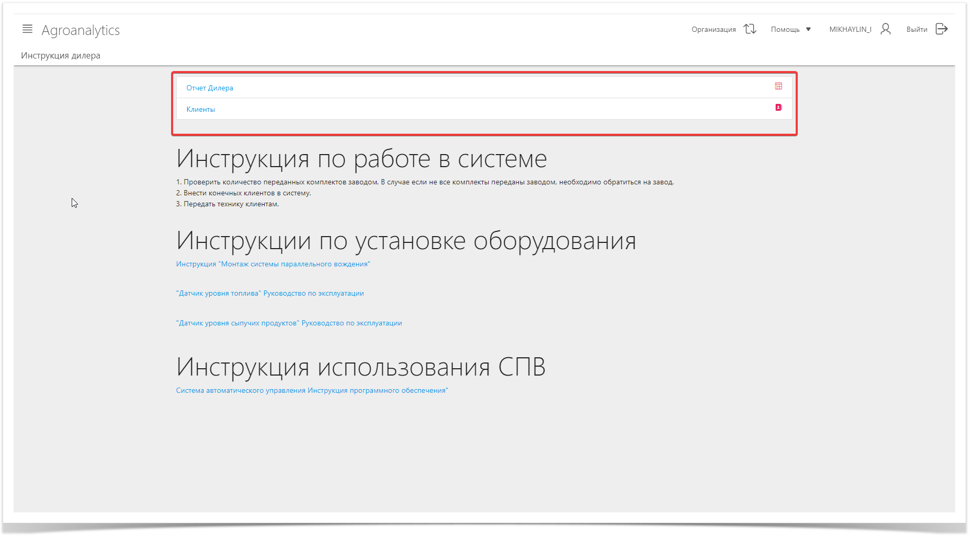973x538 pixels.
Task: Click the Agroanalytics app title
Action: (81, 30)
